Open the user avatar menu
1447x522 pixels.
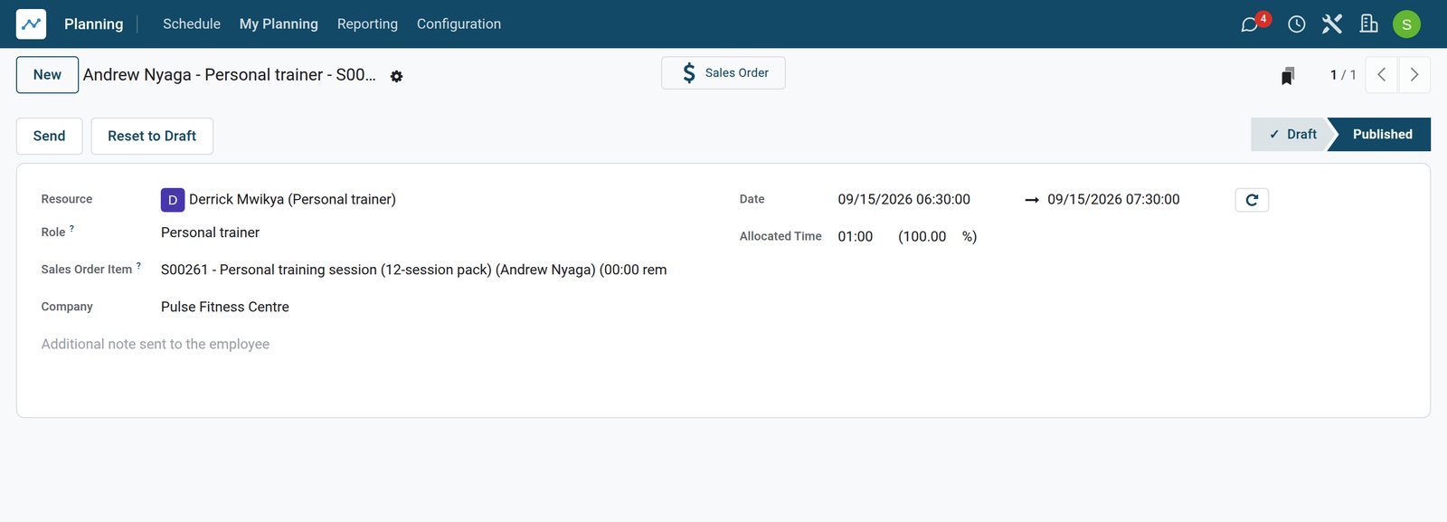pos(1406,24)
